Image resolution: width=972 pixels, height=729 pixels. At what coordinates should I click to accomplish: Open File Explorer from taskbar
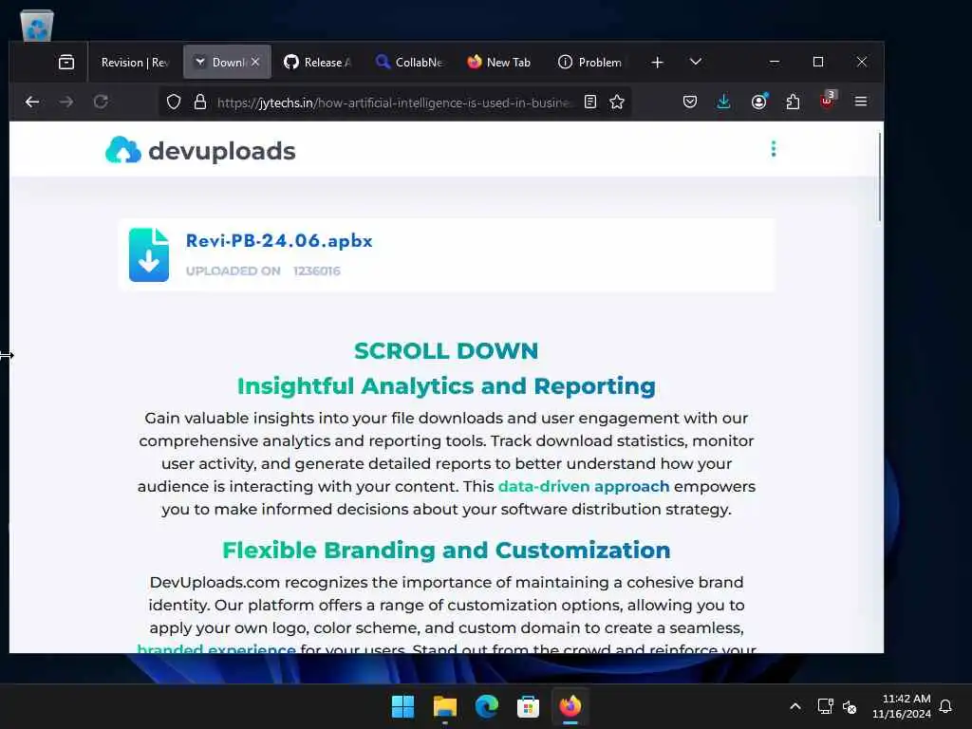[444, 706]
